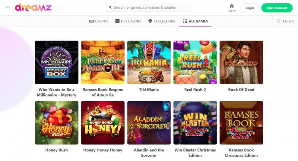Click the 'Book Of Dead' title text
The image size is (298, 161).
tap(241, 90)
